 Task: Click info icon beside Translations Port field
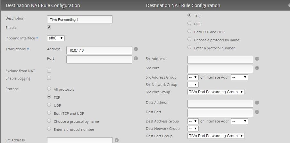click(x=136, y=58)
